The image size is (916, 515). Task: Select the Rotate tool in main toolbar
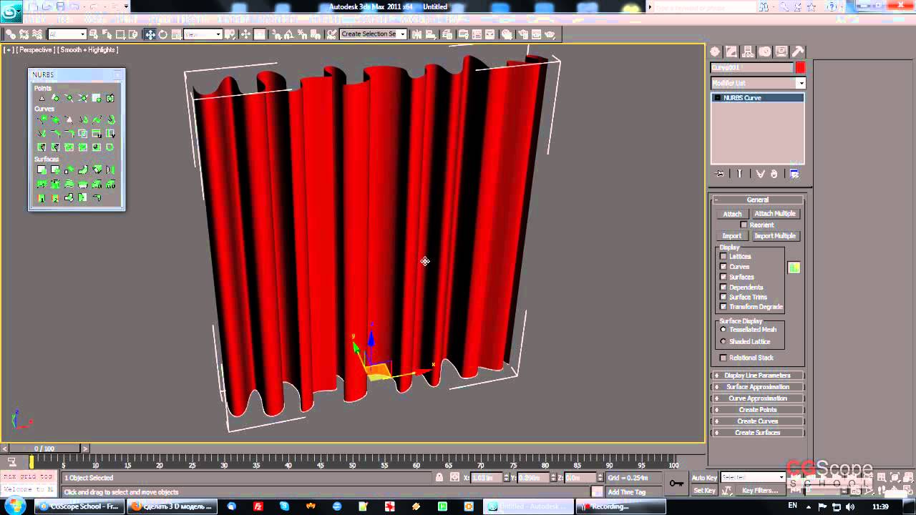tap(162, 34)
